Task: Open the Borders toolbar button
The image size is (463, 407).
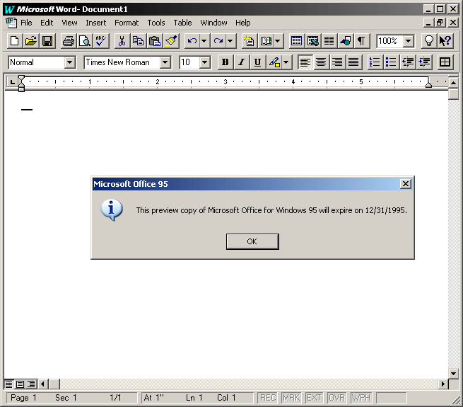Action: [x=445, y=62]
